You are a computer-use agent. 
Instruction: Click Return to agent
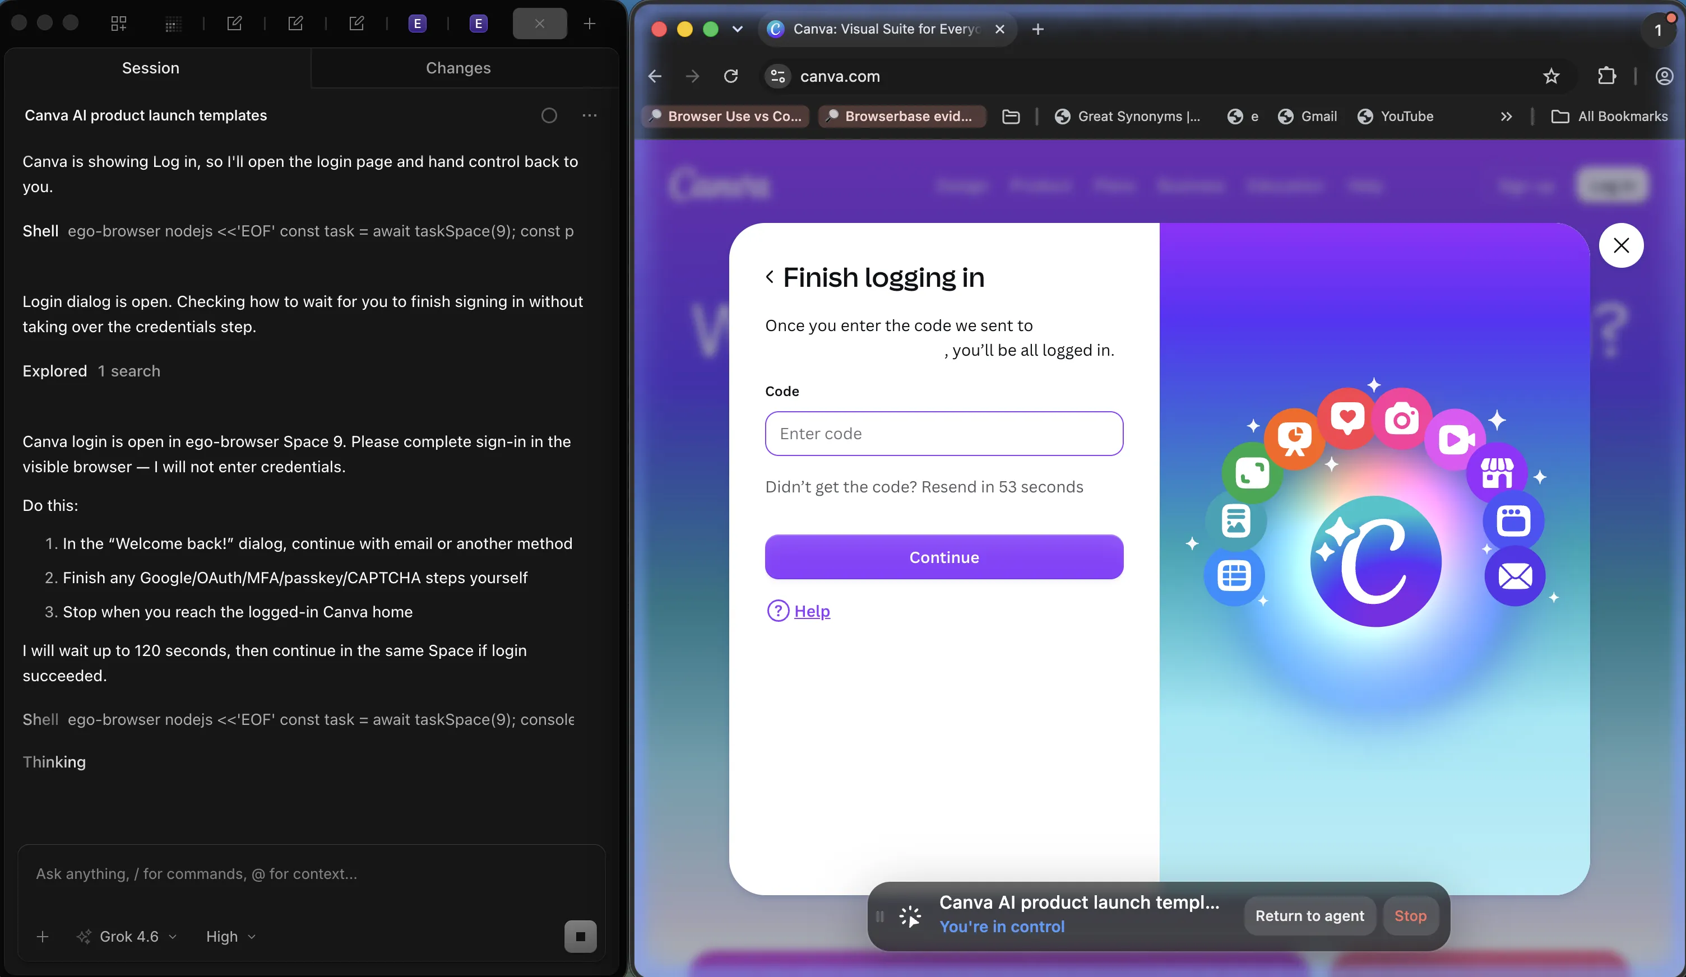click(1309, 915)
